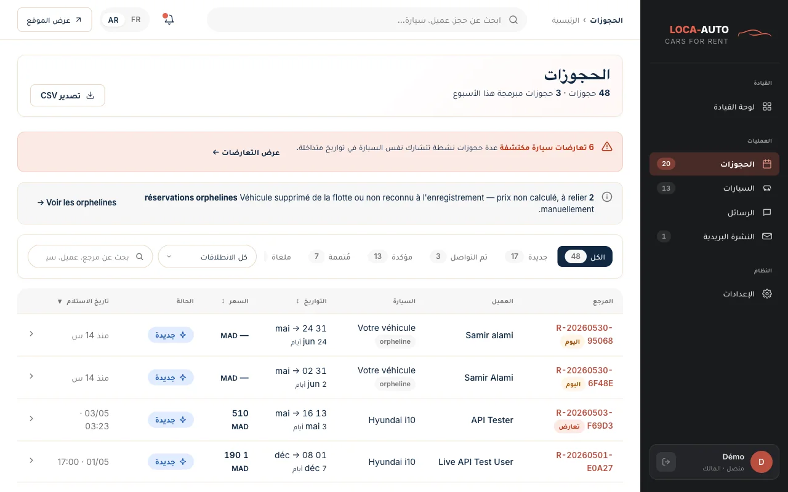The height and width of the screenshot is (492, 788).
Task: Click the info circle icon on orphelines notice
Action: click(x=607, y=197)
